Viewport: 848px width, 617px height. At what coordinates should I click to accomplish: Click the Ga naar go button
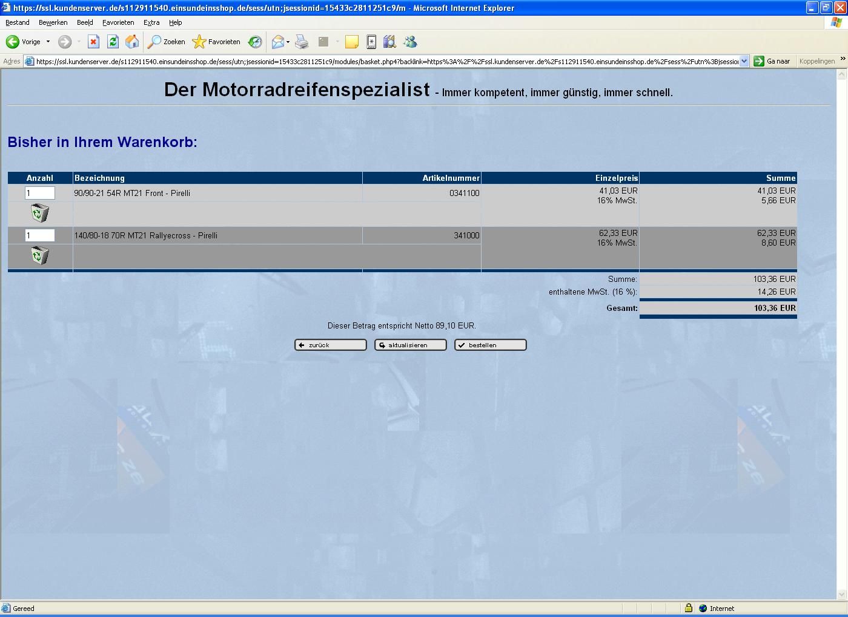(772, 61)
